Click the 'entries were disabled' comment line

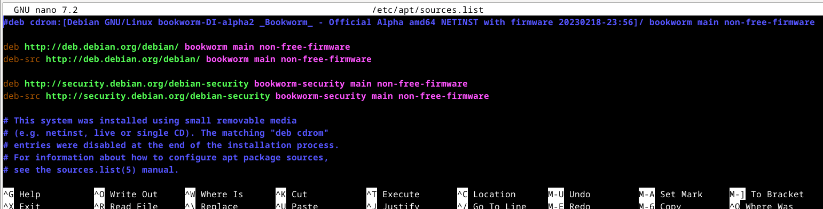(171, 145)
